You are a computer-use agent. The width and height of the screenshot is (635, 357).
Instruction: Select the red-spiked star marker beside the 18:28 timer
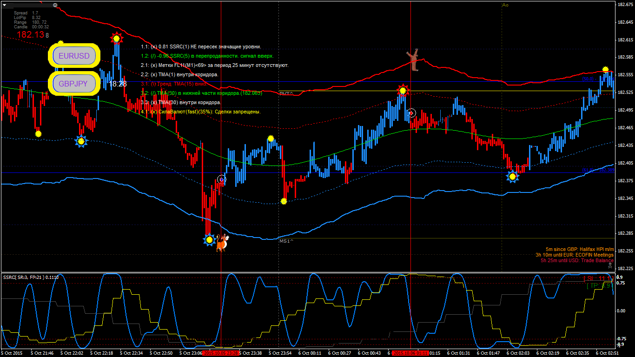coord(116,39)
